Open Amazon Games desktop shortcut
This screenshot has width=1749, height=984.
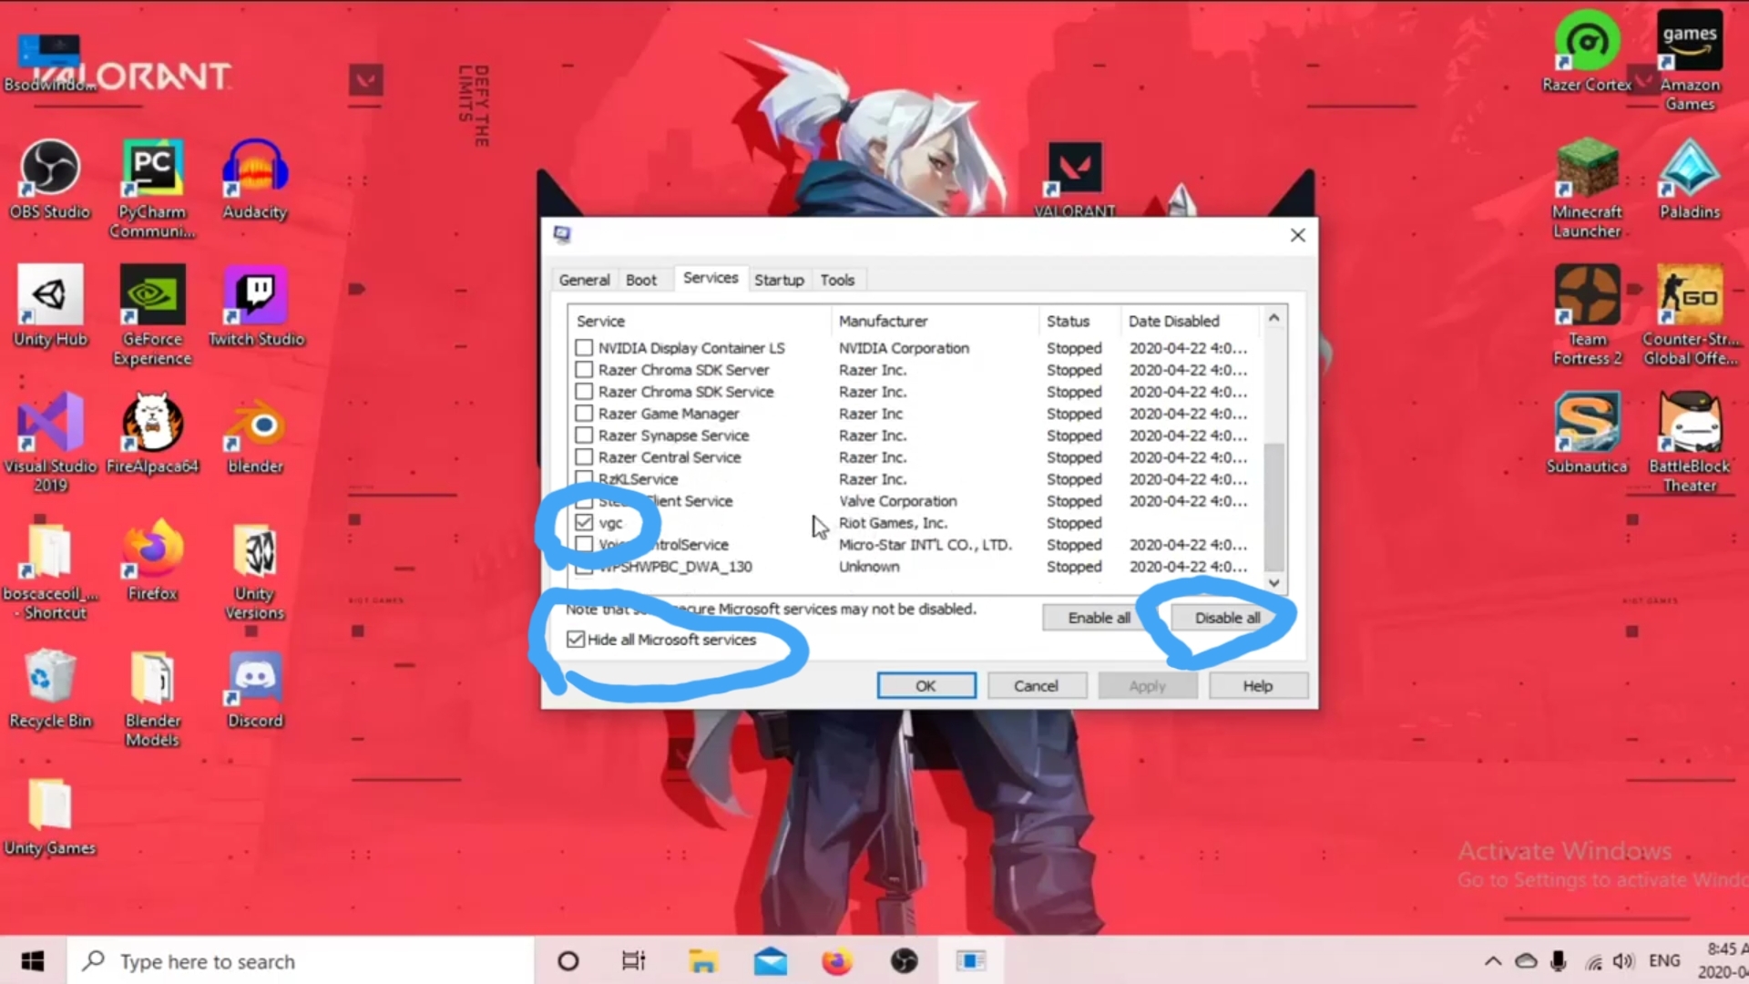pos(1690,61)
